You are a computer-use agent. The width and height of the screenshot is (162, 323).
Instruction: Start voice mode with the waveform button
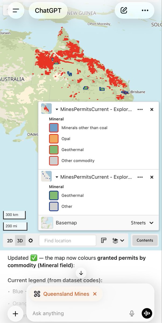click(147, 313)
